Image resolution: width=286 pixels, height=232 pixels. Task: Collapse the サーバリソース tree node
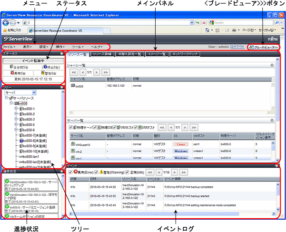tap(7, 98)
